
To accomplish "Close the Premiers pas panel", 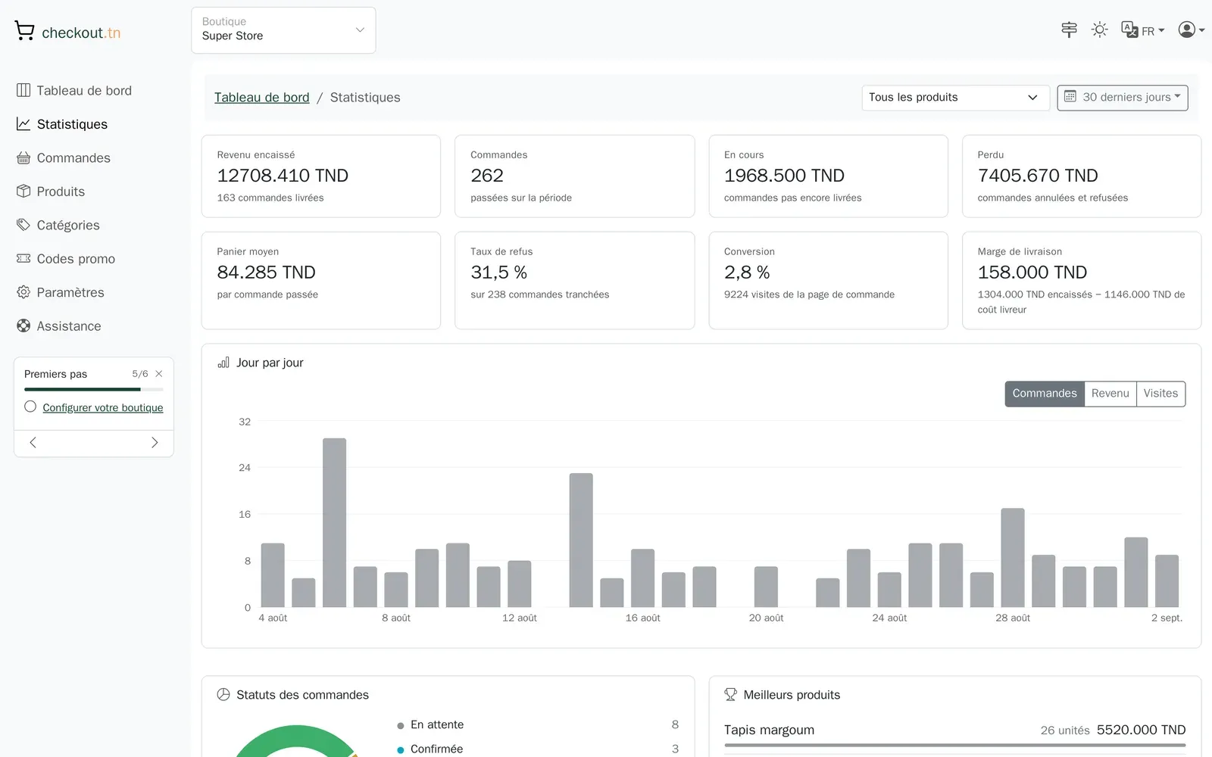I will (159, 374).
